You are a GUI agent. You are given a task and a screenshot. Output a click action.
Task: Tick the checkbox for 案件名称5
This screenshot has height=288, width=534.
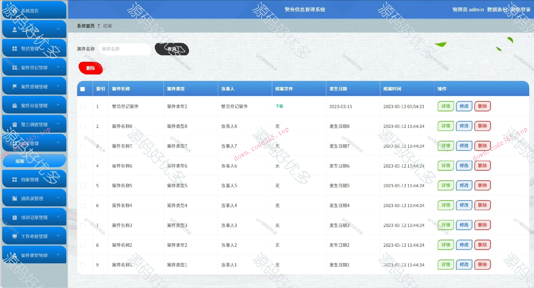point(82,185)
